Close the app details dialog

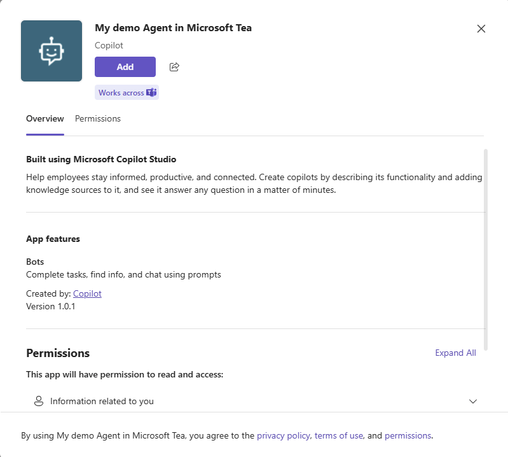[x=481, y=29]
